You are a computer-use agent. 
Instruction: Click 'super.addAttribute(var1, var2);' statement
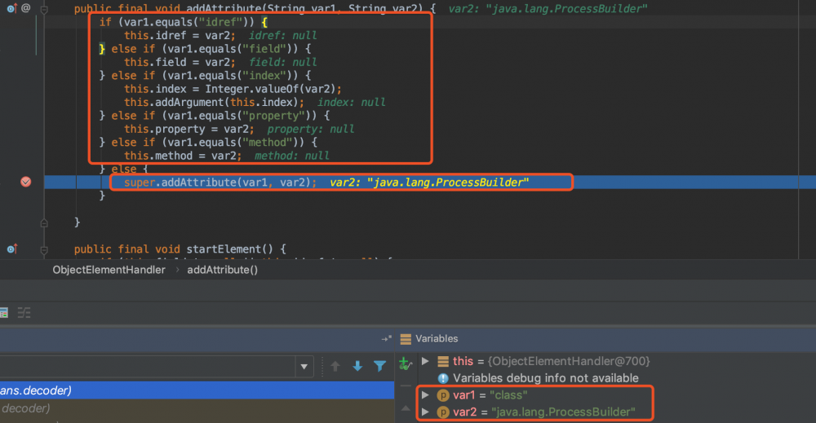220,183
